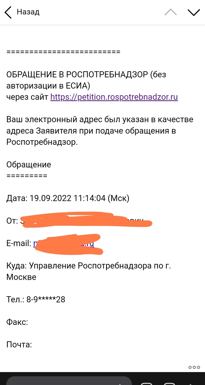Open next message with down chevron
This screenshot has width=205, height=385.
point(193,12)
